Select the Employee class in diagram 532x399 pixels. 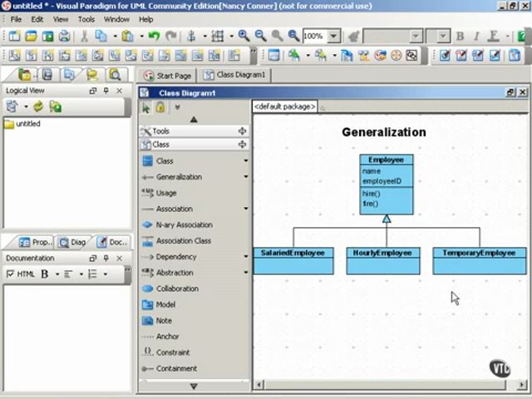[x=387, y=185]
